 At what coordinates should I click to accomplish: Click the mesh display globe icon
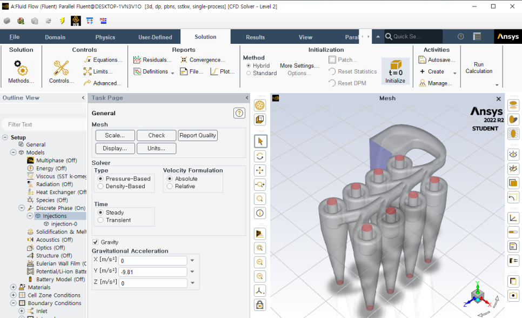click(260, 105)
